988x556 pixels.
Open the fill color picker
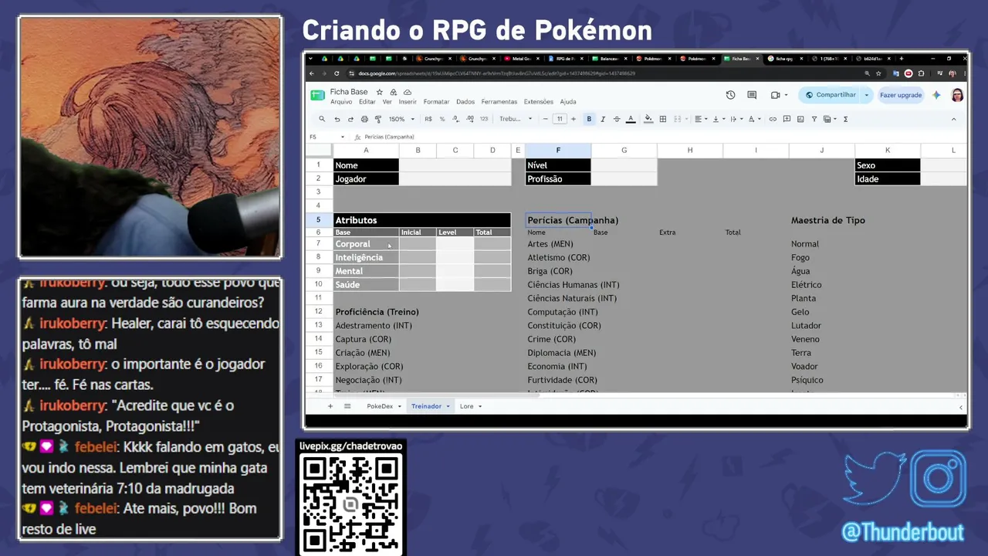[648, 119]
